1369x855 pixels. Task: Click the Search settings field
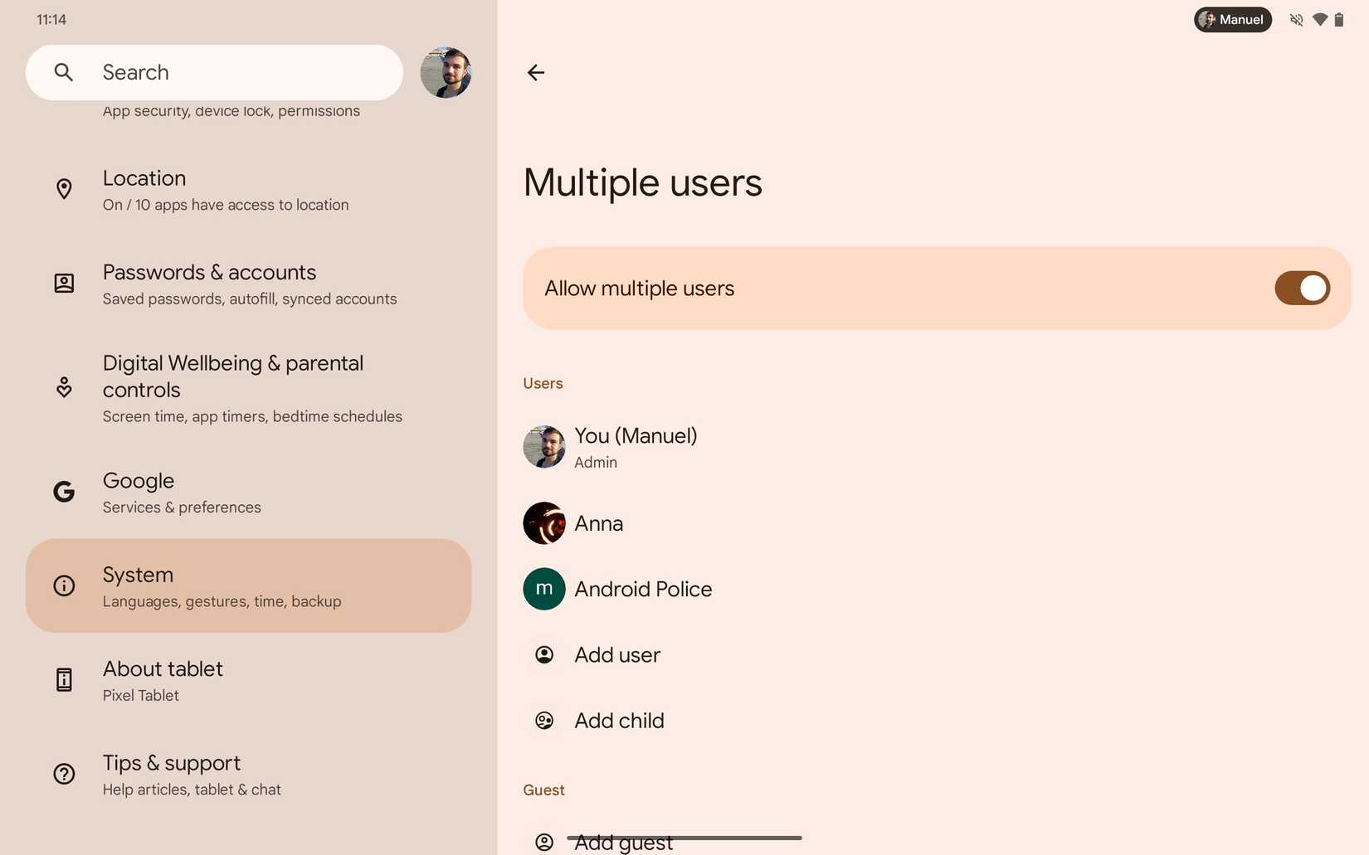coord(241,73)
